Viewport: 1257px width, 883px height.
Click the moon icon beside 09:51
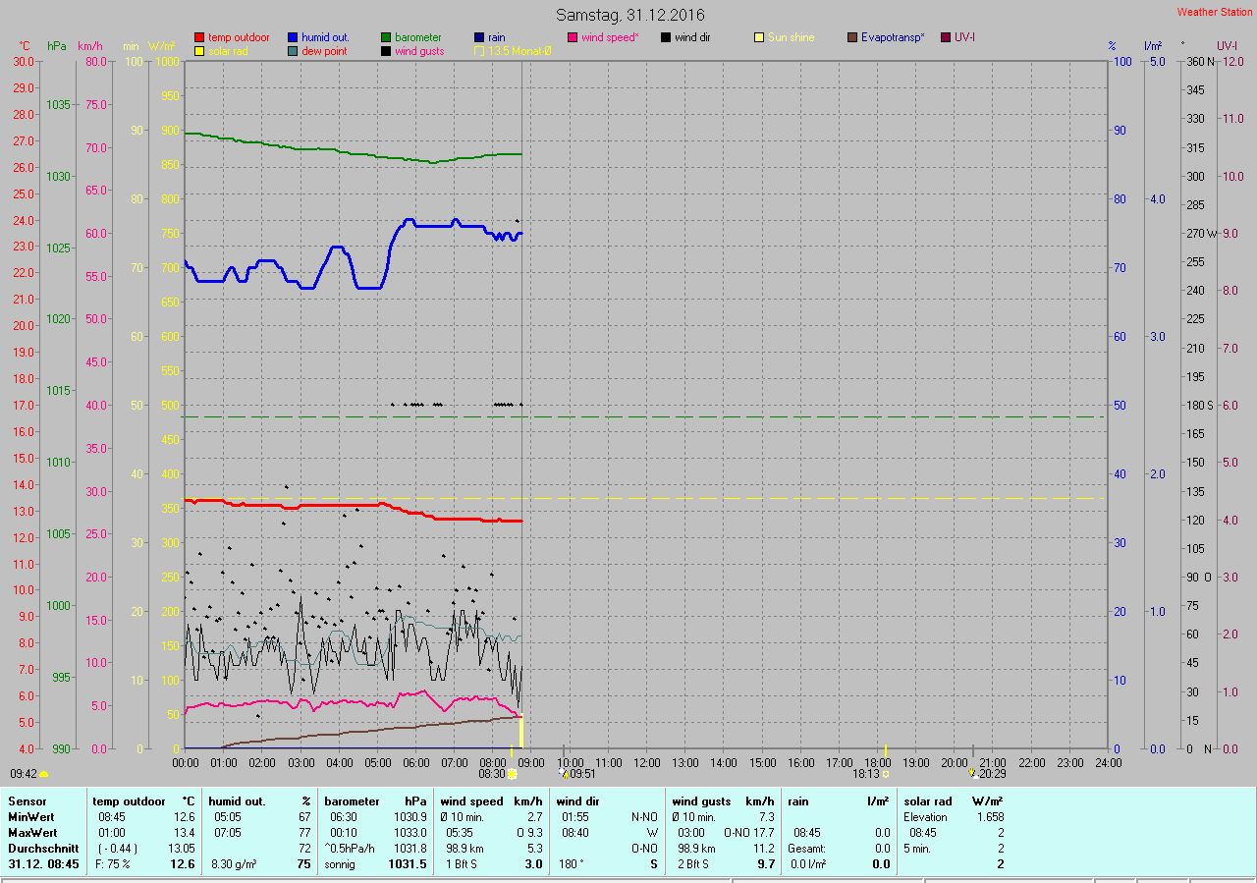564,774
